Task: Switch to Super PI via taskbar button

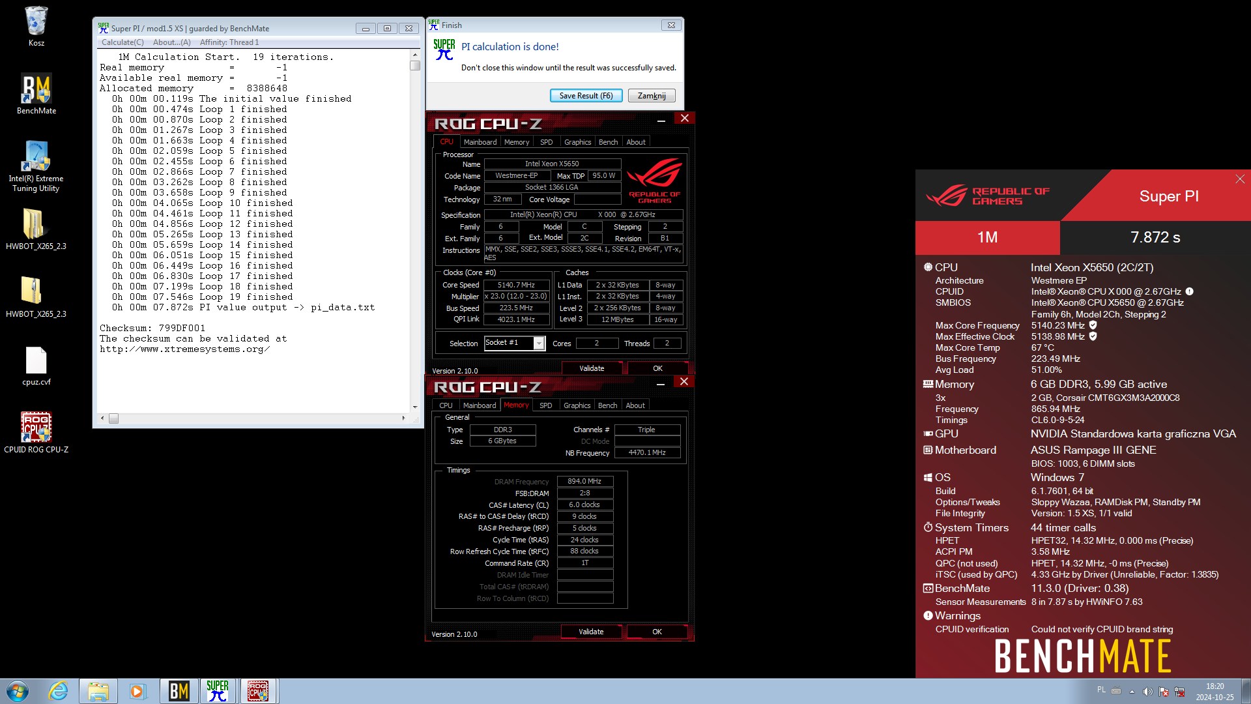Action: tap(218, 691)
